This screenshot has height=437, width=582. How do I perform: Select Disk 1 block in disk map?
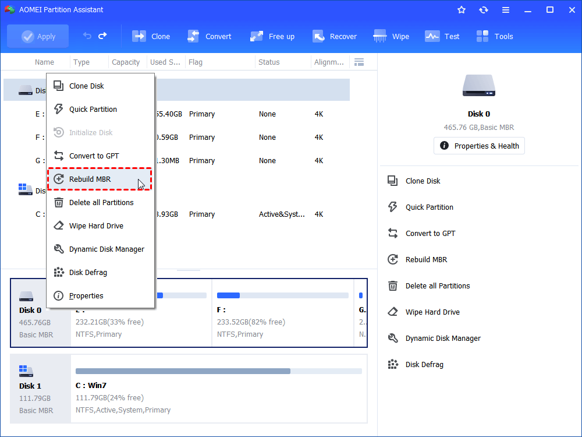41,389
